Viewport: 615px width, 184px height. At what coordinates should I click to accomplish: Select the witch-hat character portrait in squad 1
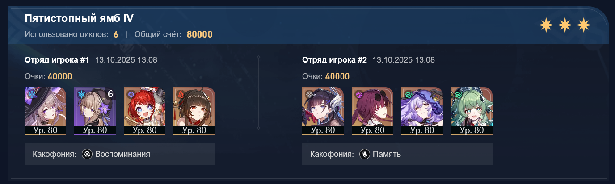tap(45, 111)
